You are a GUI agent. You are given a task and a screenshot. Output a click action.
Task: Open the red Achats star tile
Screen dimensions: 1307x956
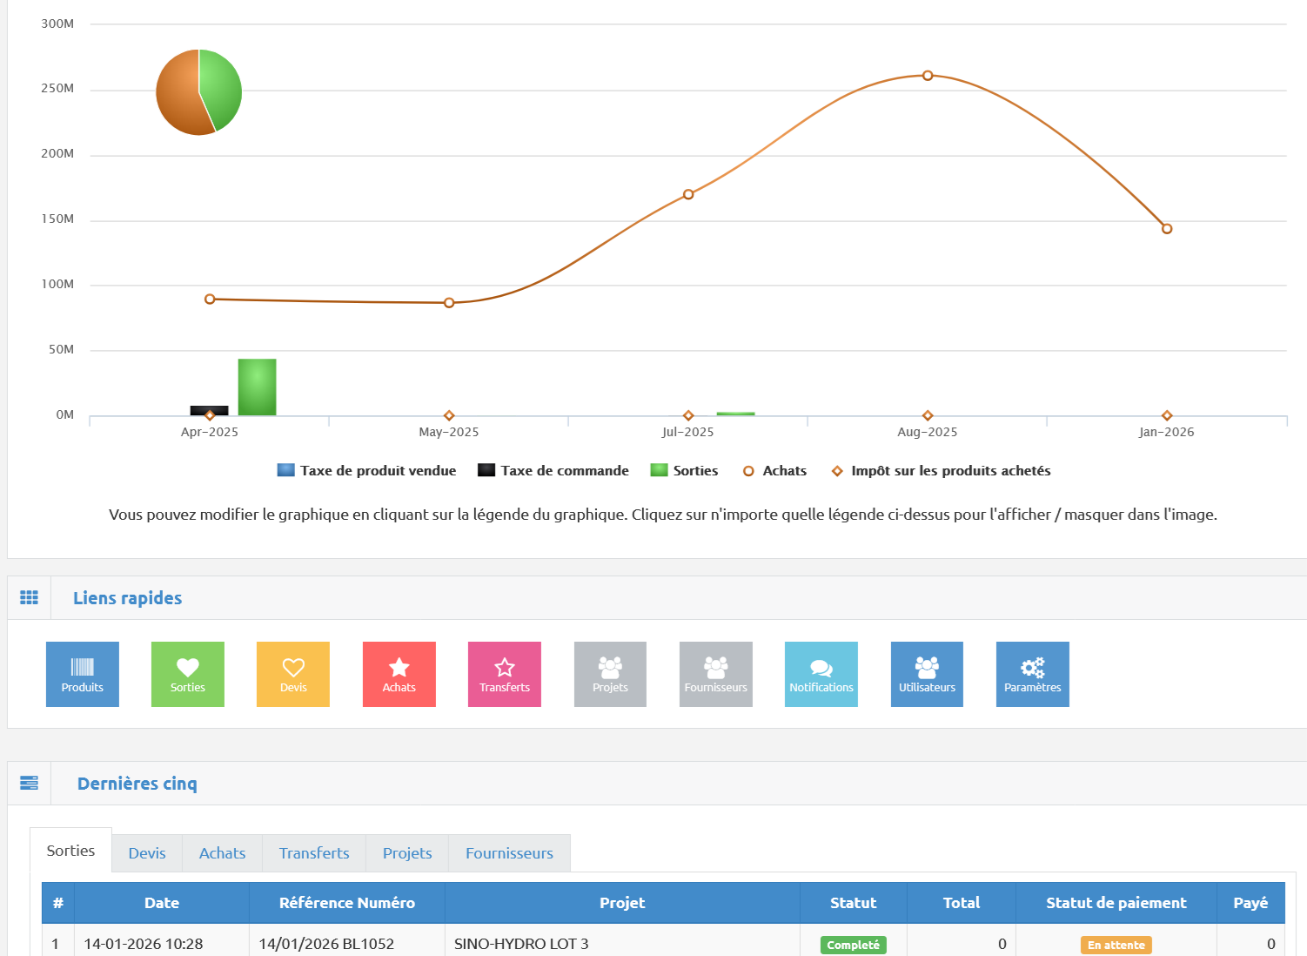tap(399, 674)
